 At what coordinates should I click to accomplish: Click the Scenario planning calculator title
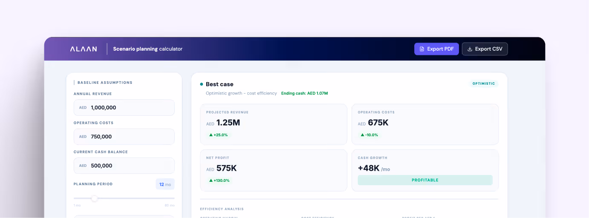pos(147,49)
